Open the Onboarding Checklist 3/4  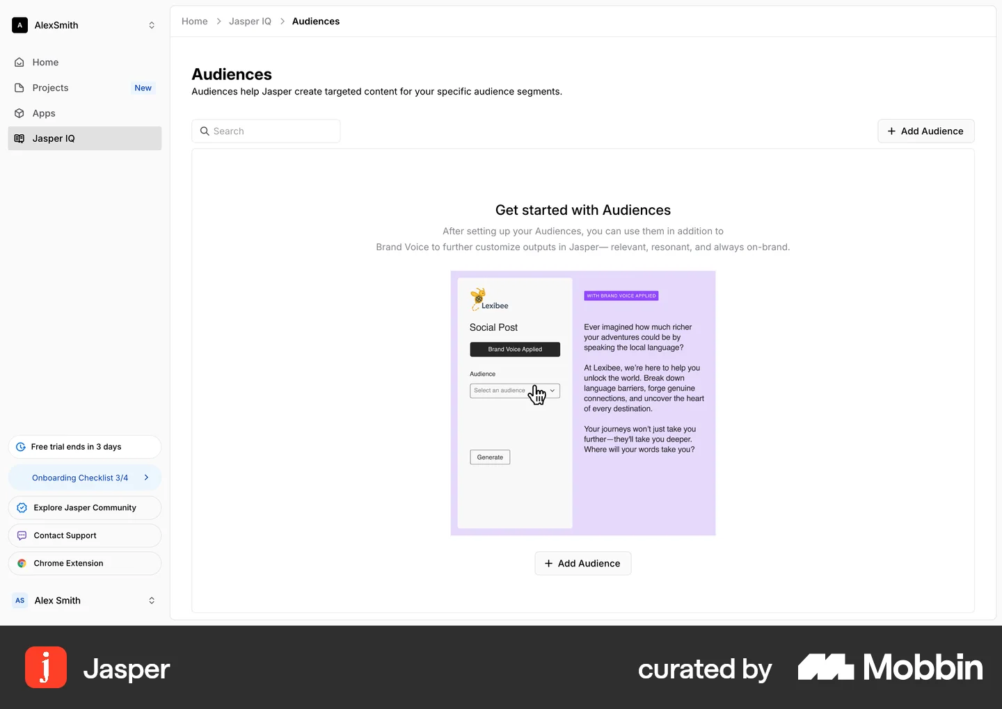point(84,478)
